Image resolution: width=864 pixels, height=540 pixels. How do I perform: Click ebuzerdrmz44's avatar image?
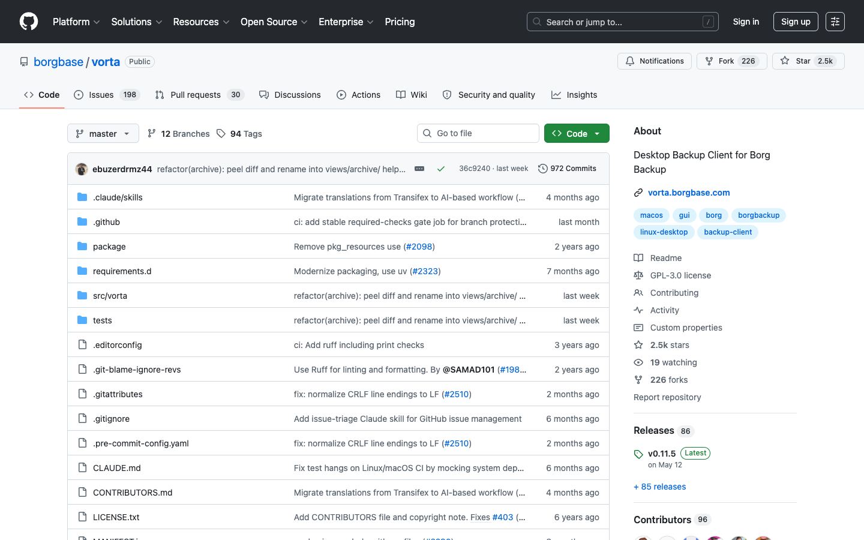(x=82, y=169)
